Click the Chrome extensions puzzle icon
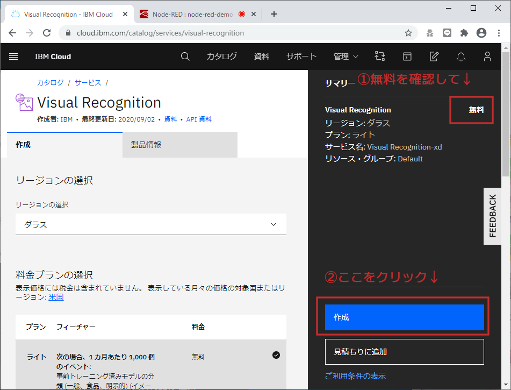Image resolution: width=511 pixels, height=390 pixels. tap(464, 33)
